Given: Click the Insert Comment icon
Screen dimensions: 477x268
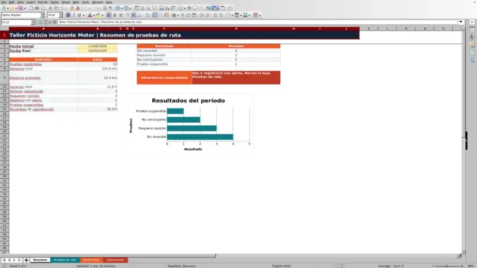Looking at the screenshot, I should [x=195, y=8].
